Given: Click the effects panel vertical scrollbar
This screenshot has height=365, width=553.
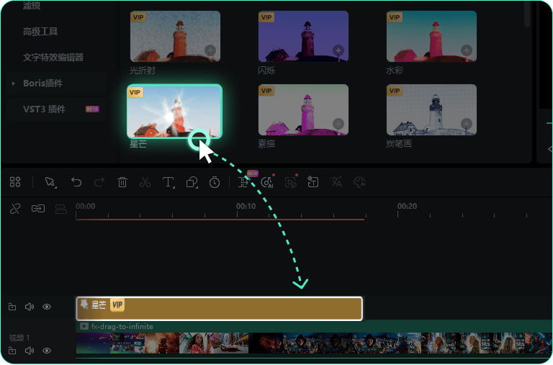Looking at the screenshot, I should (x=527, y=14).
